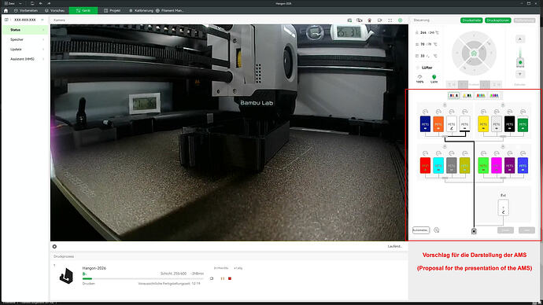
Task: Select the purple PETG filament slot
Action: (510, 165)
